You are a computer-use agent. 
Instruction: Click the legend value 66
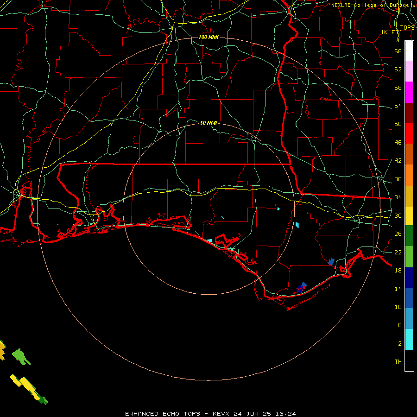coord(398,51)
